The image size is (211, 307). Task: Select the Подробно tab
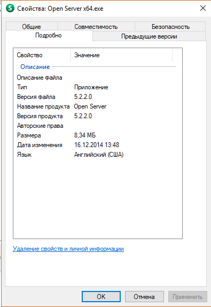[x=49, y=35]
